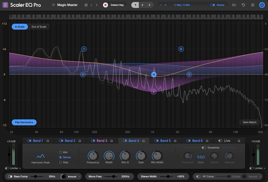Open the C Maj / A Min key selector
This screenshot has height=182, width=268.
point(182,5)
